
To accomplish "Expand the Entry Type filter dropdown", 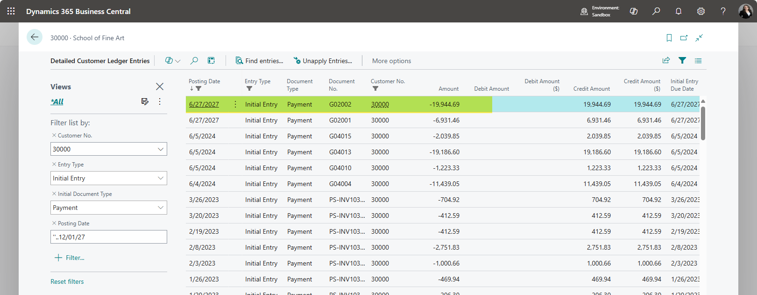I will pyautogui.click(x=161, y=178).
